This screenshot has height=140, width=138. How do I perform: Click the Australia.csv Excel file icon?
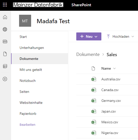point(94,79)
